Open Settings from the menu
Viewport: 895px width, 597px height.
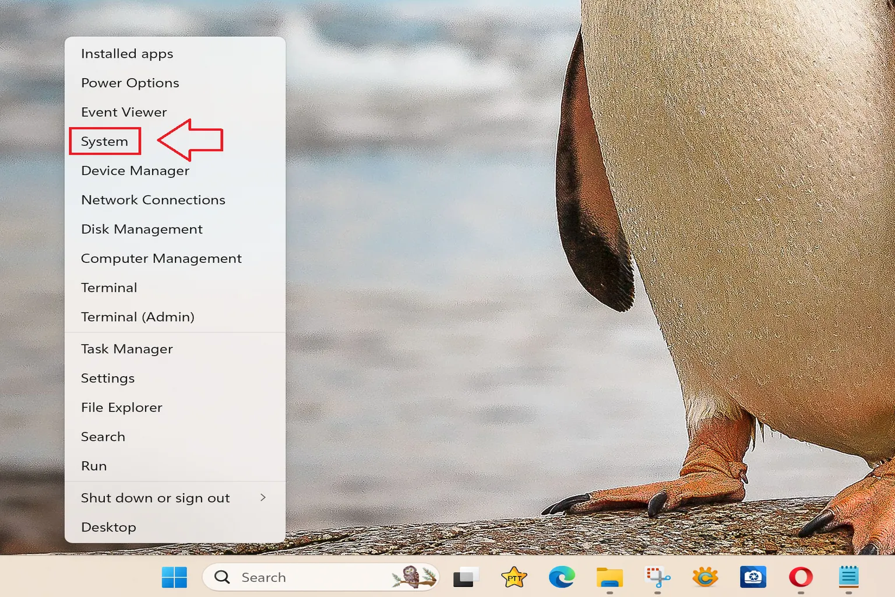[175, 378]
